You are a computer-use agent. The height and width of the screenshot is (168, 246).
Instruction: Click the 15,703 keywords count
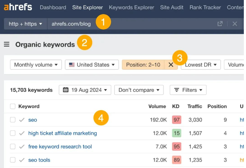31,90
